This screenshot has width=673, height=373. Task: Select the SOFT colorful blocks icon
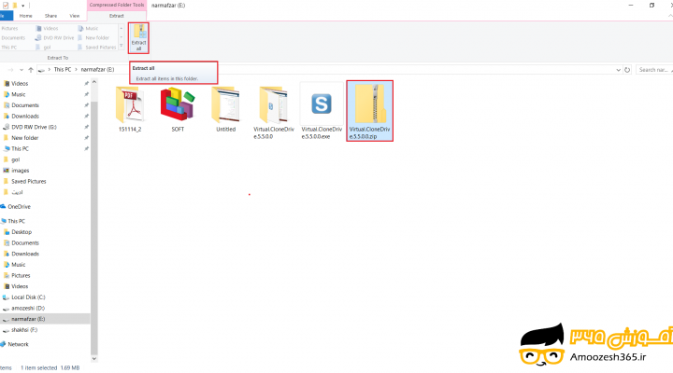[x=178, y=109]
